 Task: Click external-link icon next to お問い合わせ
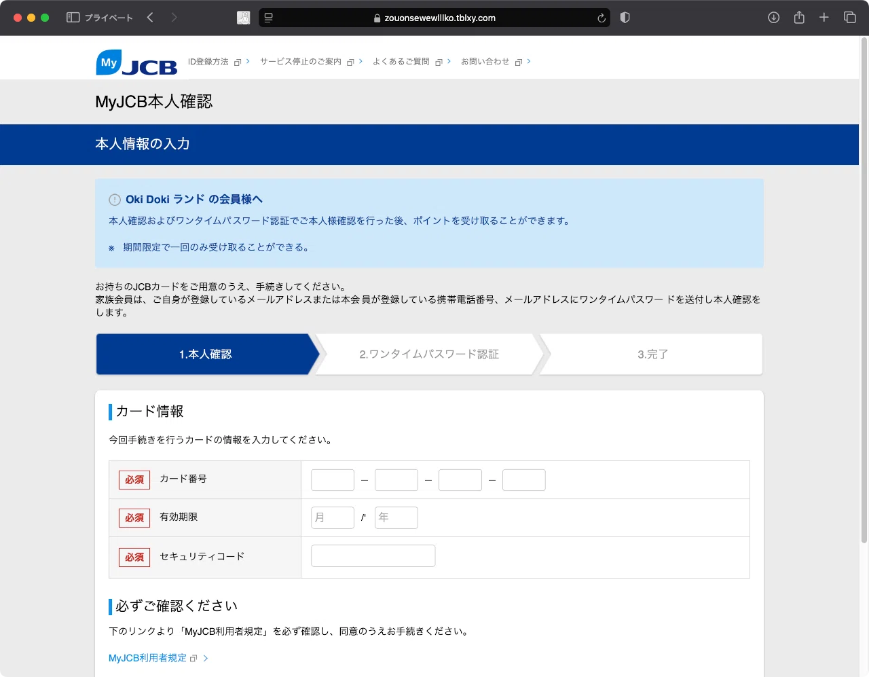click(519, 62)
